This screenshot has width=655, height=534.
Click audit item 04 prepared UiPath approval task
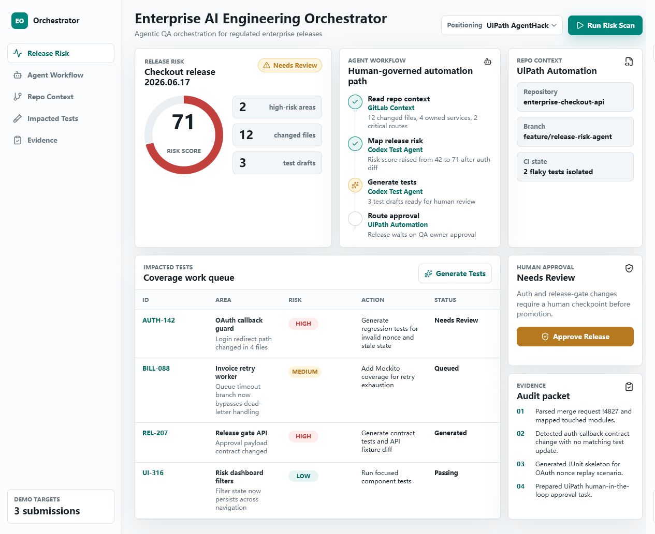point(575,491)
